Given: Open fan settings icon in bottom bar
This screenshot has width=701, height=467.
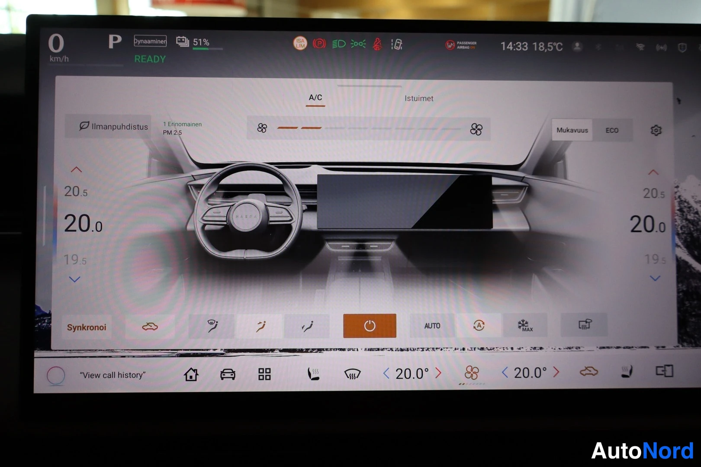Looking at the screenshot, I should point(471,373).
